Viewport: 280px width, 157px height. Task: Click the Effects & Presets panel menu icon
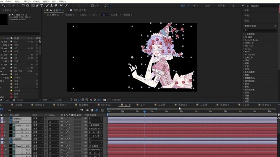coord(275,26)
